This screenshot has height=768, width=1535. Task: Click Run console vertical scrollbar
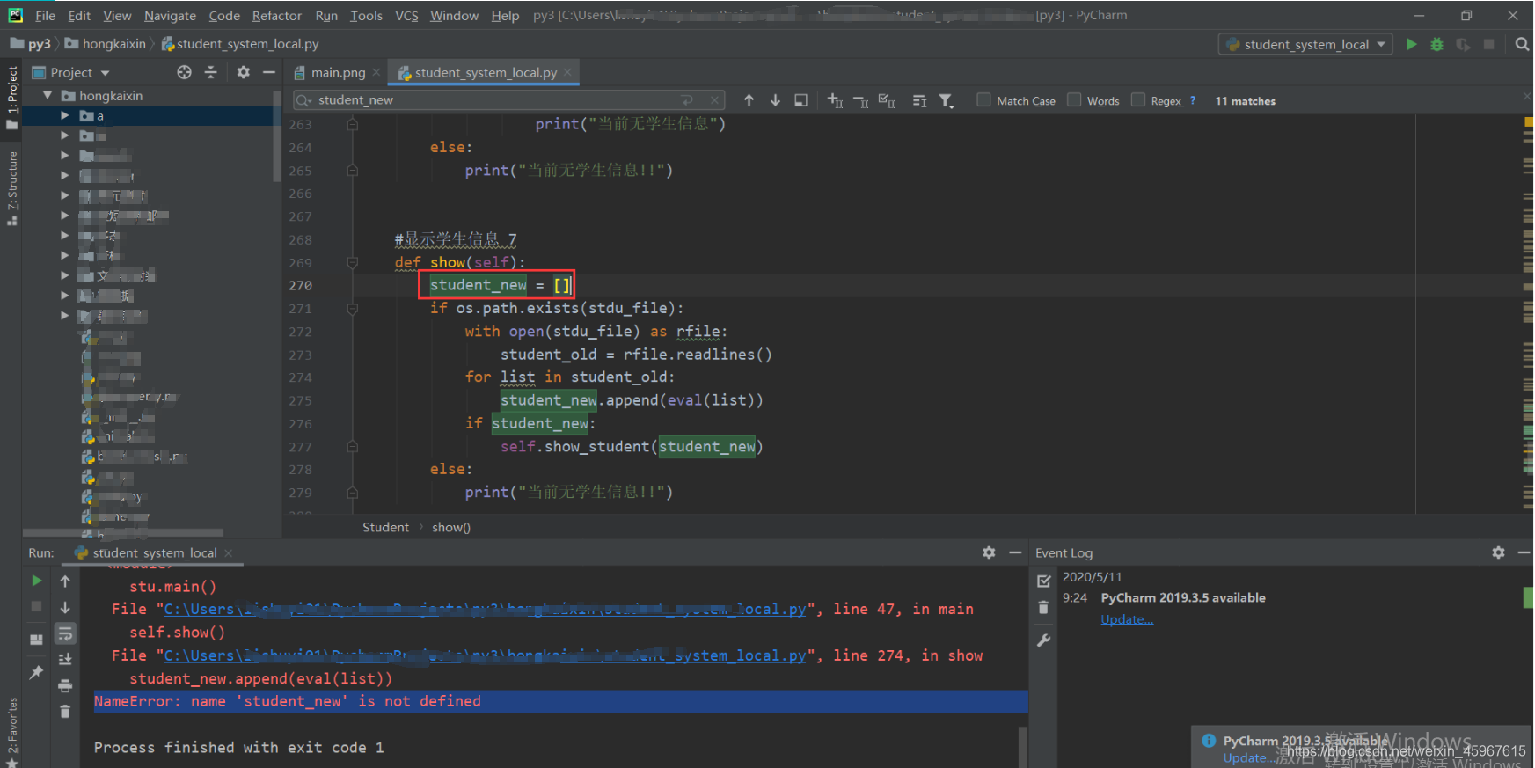1022,746
